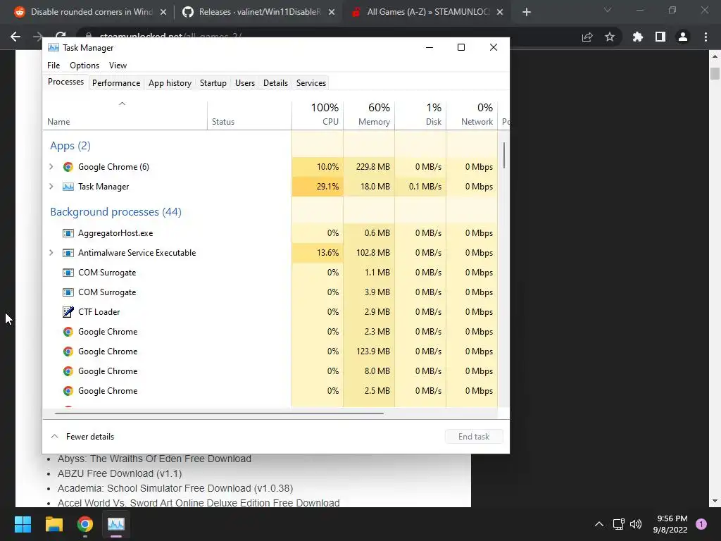Click the CTF Loader pen icon
This screenshot has width=721, height=541.
click(x=68, y=312)
